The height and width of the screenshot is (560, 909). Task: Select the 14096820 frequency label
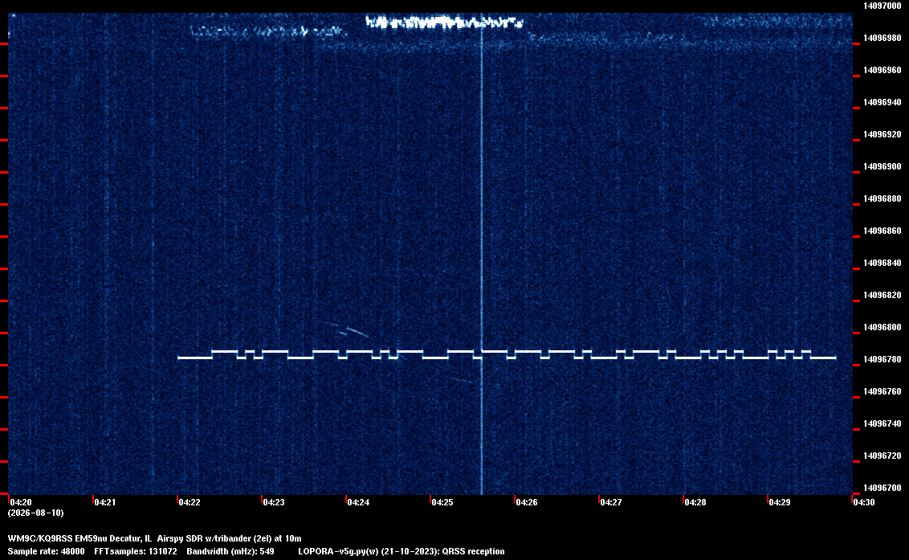pyautogui.click(x=883, y=296)
